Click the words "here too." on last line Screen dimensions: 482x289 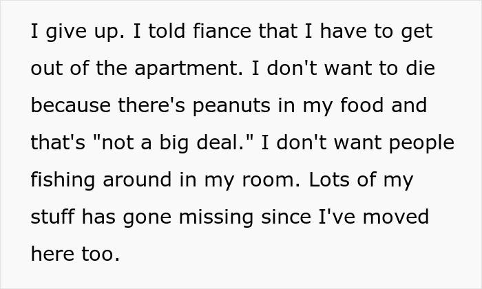(76, 255)
